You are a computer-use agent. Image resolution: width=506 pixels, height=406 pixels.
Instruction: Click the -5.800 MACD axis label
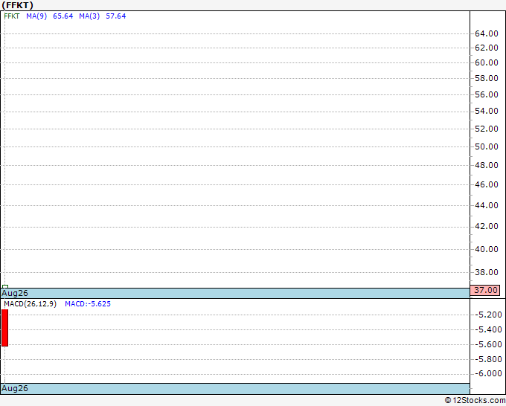(489, 359)
